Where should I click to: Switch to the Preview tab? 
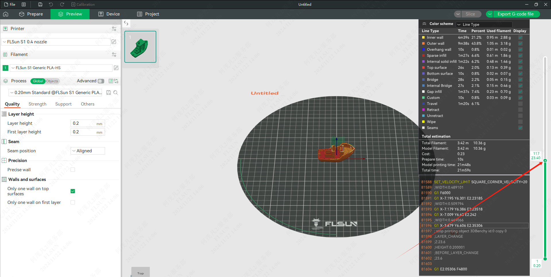point(70,14)
